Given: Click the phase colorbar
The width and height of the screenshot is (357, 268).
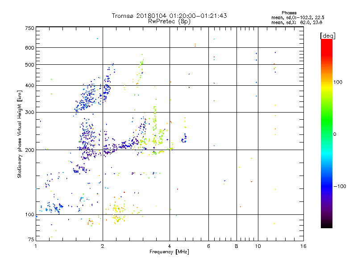Looking at the screenshot, I should coord(327,133).
